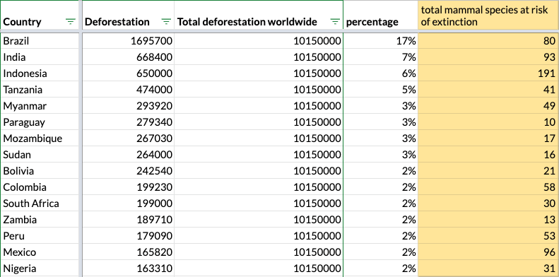Select mammal species value 49 for Myanmar
The width and height of the screenshot is (559, 277).
coord(488,105)
